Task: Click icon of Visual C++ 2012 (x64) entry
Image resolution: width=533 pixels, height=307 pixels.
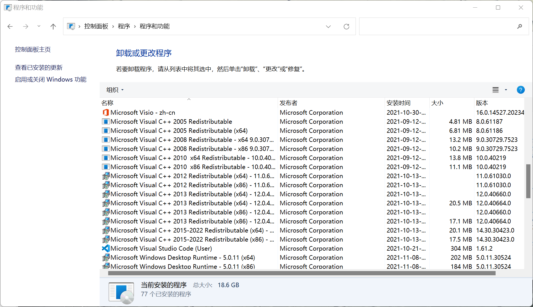Action: pos(106,176)
